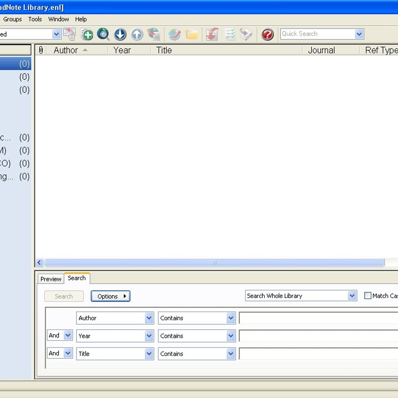Sort references by the Author column
Screen dimensions: 398x398
pos(66,50)
